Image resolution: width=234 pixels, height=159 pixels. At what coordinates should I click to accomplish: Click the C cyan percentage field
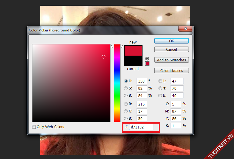(x=176, y=104)
